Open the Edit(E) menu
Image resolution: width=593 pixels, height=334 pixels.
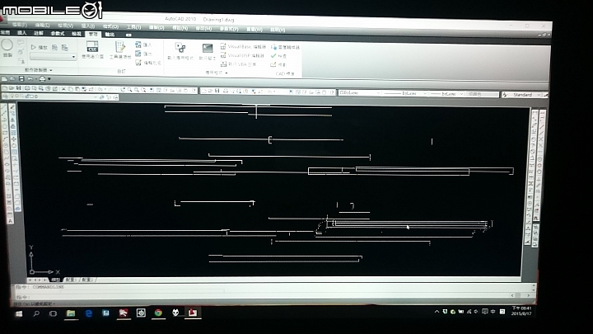[42, 26]
